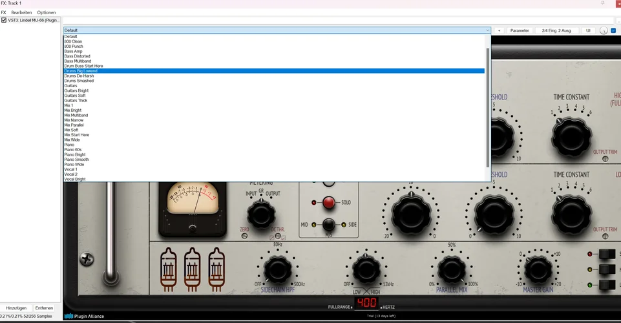Toggle the top red LED band switch

coord(607,254)
